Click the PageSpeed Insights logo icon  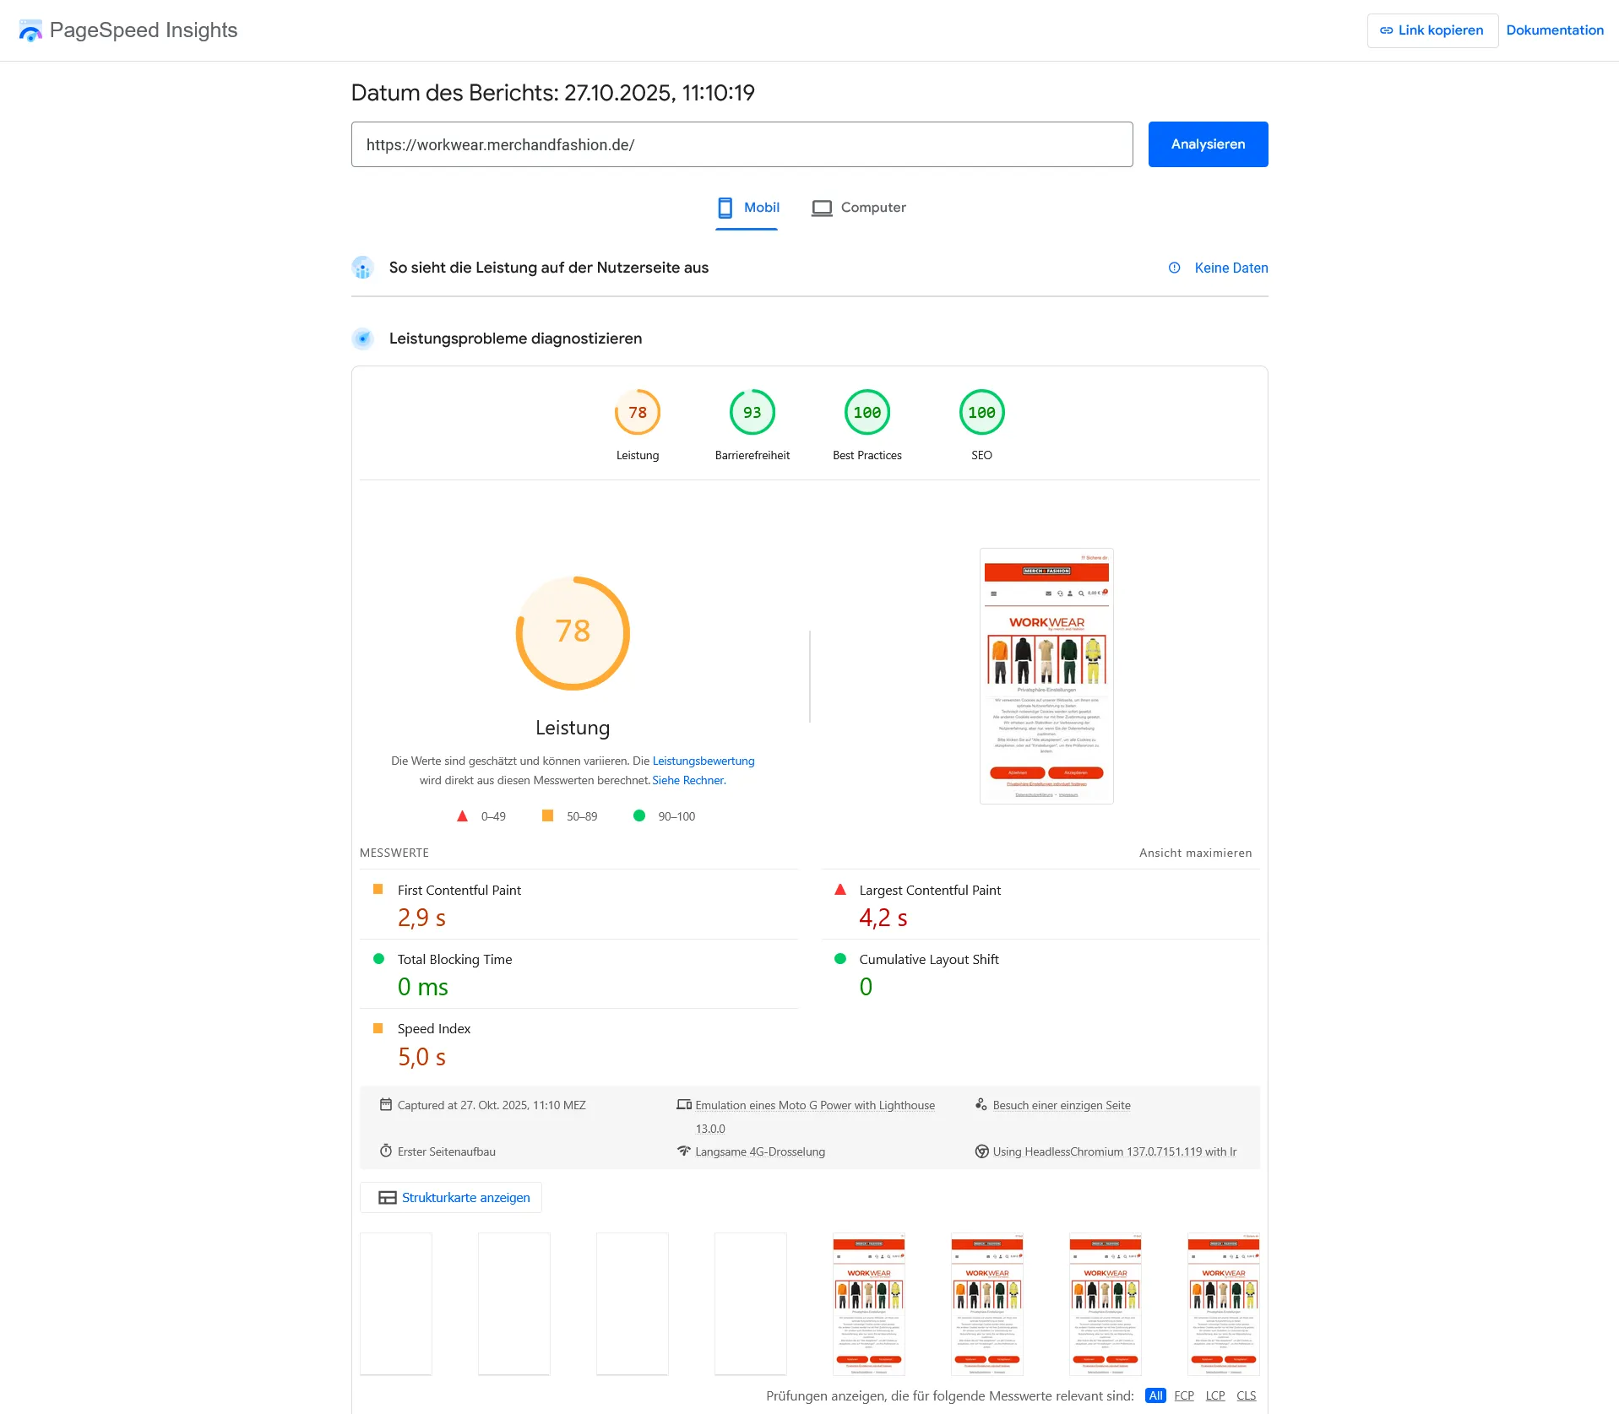(x=31, y=30)
